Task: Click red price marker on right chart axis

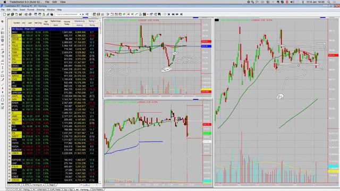Action: click(334, 55)
